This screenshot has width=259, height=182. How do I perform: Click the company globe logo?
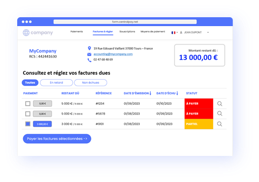coord(26,32)
